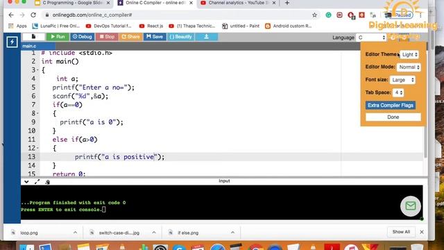Expand the console to fullscreen
This screenshot has height=250, width=444.
[37, 182]
